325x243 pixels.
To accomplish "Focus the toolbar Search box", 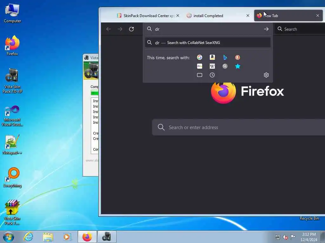I will click(x=300, y=29).
